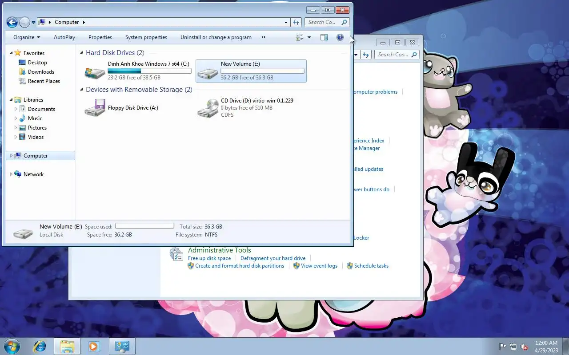This screenshot has height=355, width=569.
Task: Click the Windows Start orb
Action: coord(11,346)
